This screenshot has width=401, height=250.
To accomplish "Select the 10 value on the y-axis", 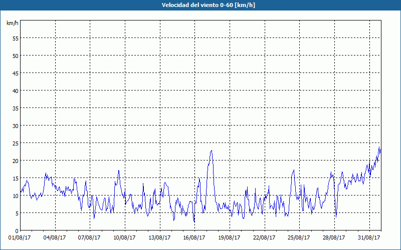I will 16,196.
